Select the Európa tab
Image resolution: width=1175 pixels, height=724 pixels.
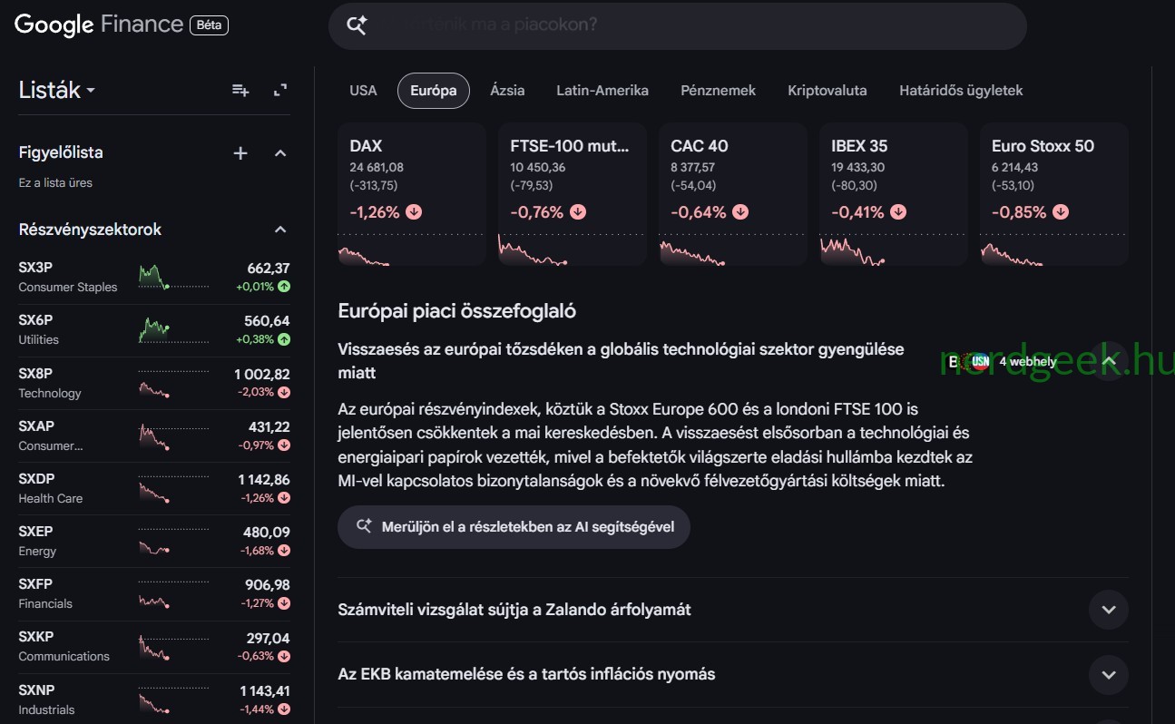pyautogui.click(x=434, y=91)
